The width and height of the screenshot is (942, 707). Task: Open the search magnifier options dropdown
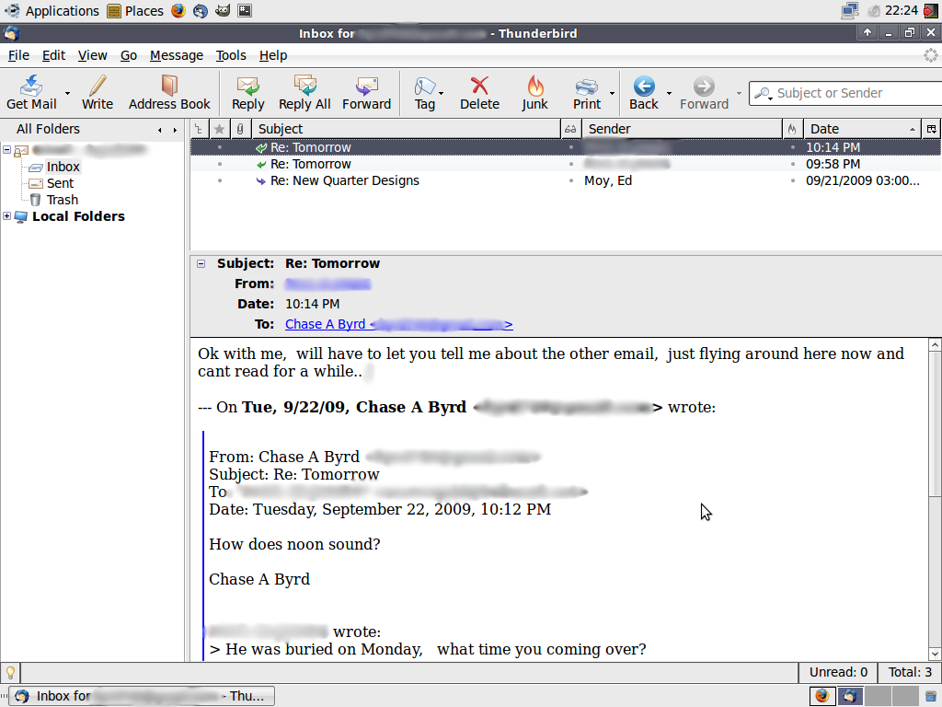[764, 94]
